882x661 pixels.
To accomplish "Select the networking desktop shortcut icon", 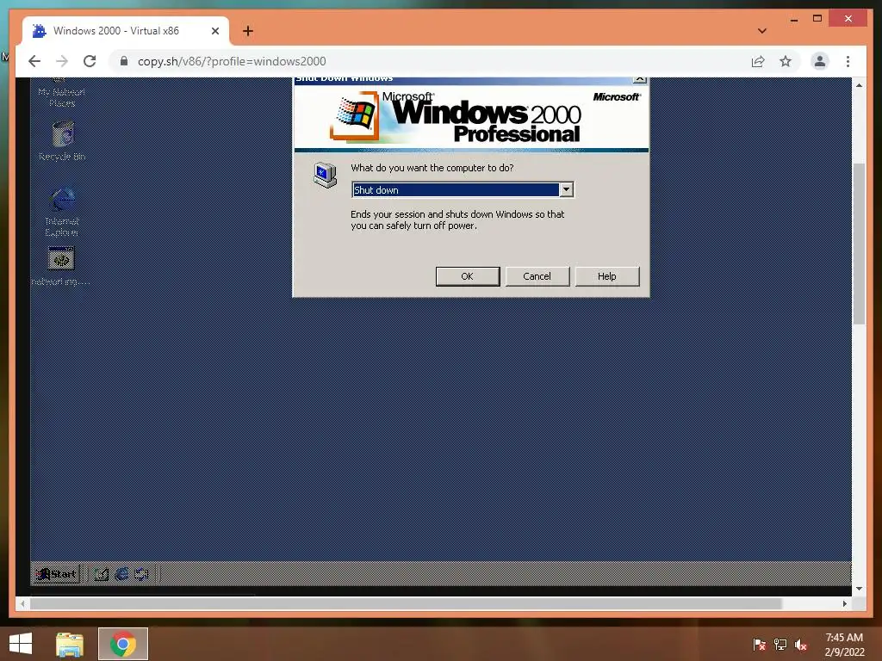I will 61,266.
